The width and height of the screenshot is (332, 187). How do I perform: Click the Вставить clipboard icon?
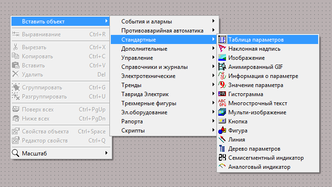16,66
